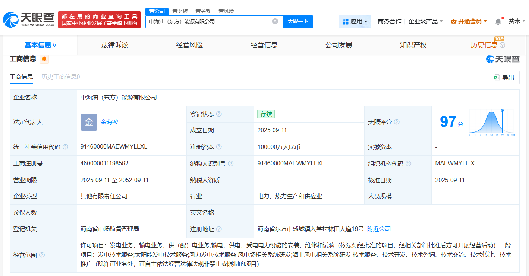The height and width of the screenshot is (276, 529).
Task: Click the help icon next to 天眼评分
Action: 396,122
